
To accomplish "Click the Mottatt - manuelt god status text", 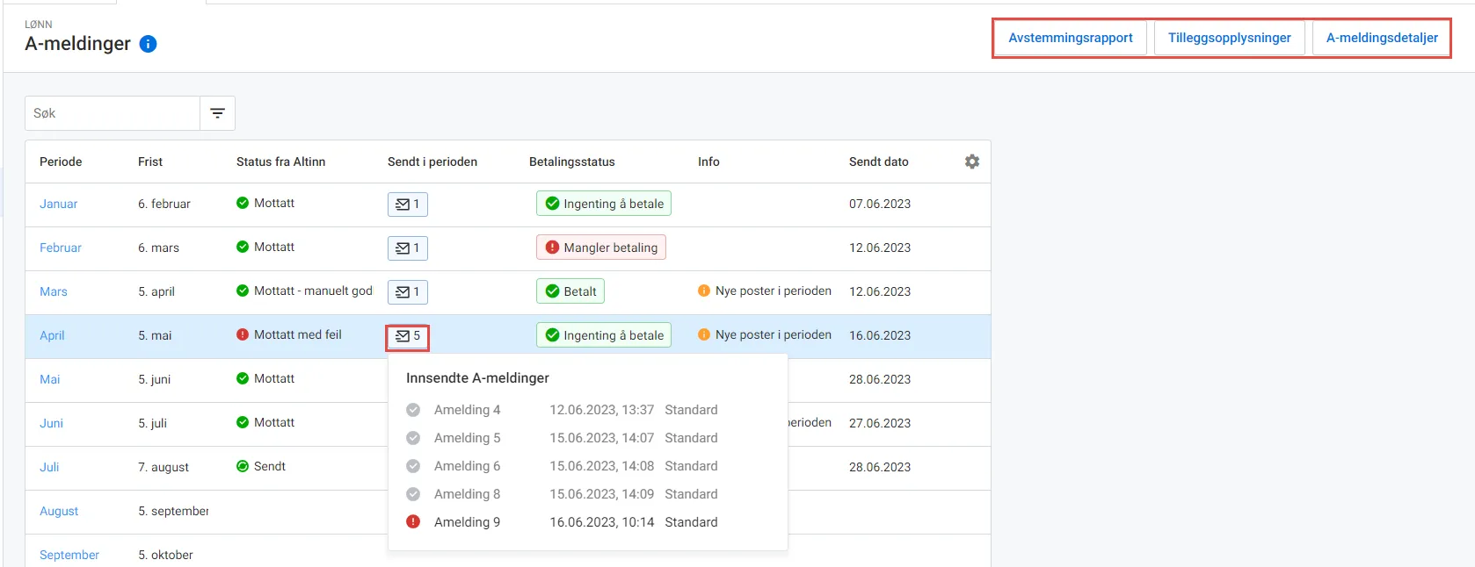I will (x=313, y=291).
